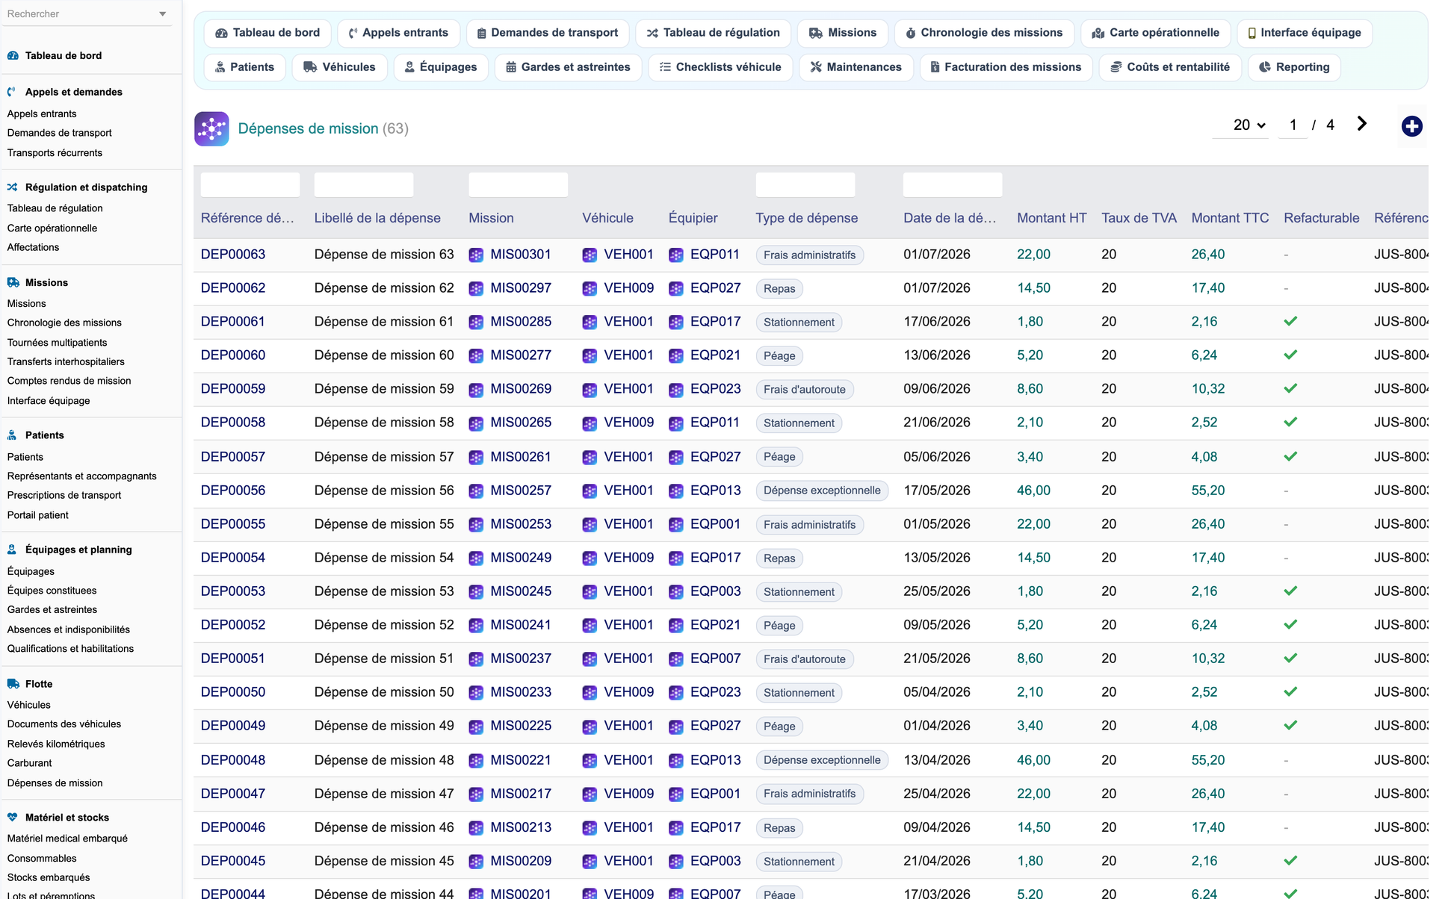Click the current page number field
1454x899 pixels.
coord(1293,125)
